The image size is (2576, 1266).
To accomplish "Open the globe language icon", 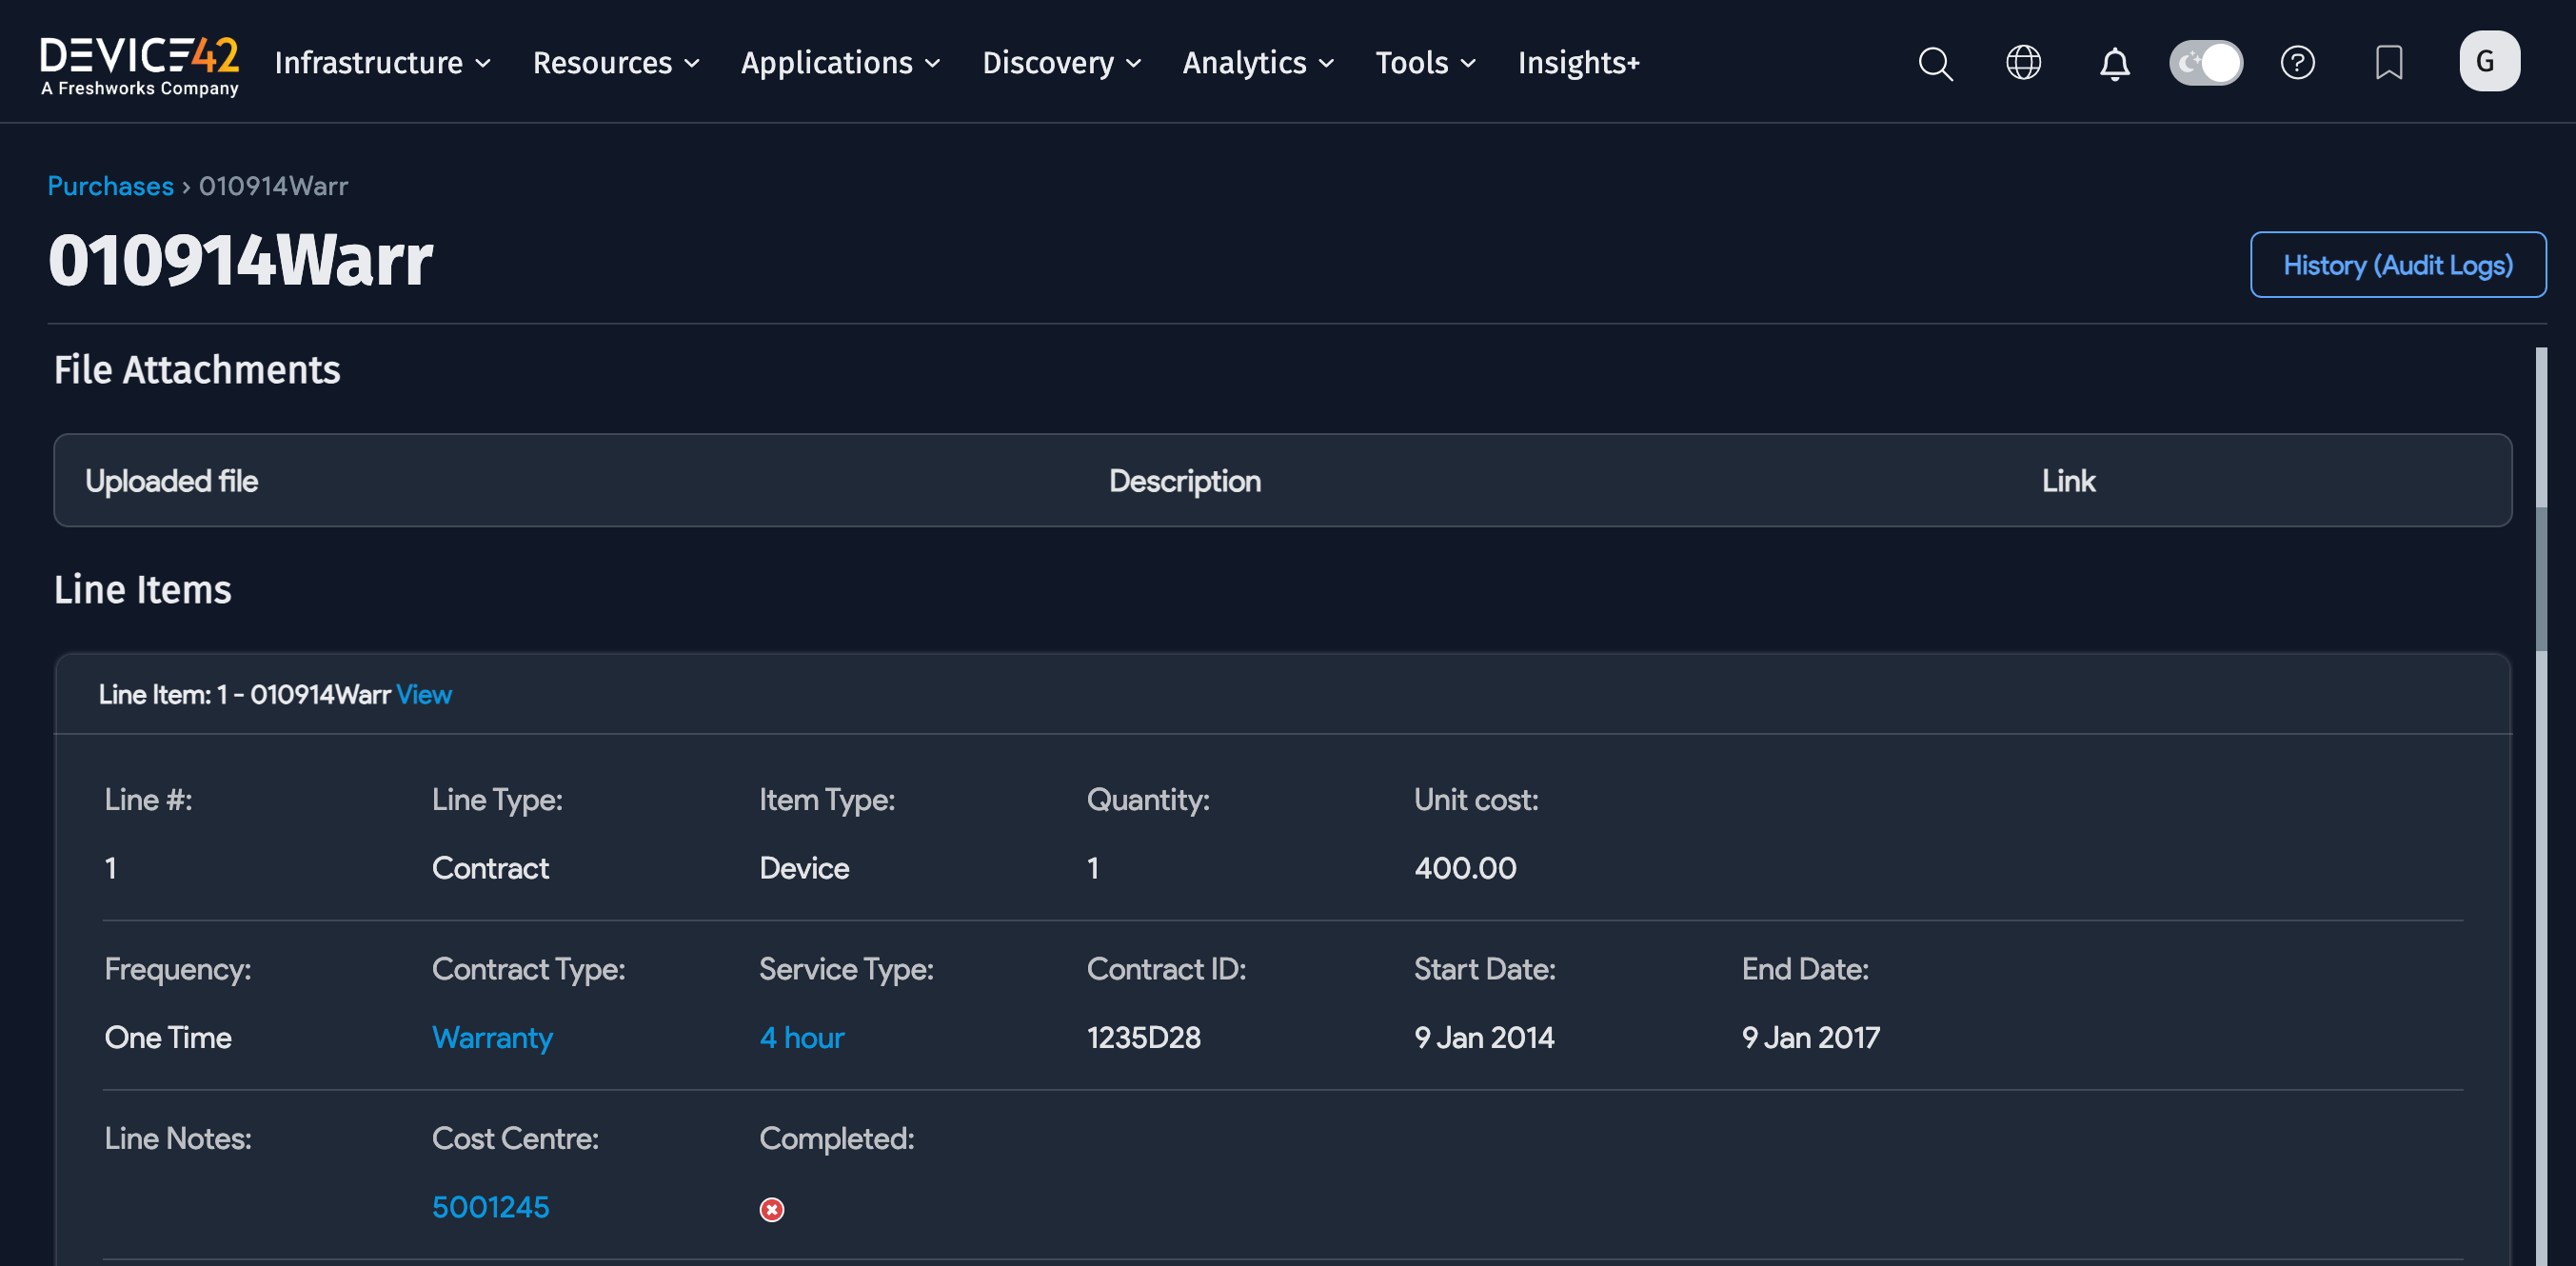I will [x=2023, y=63].
